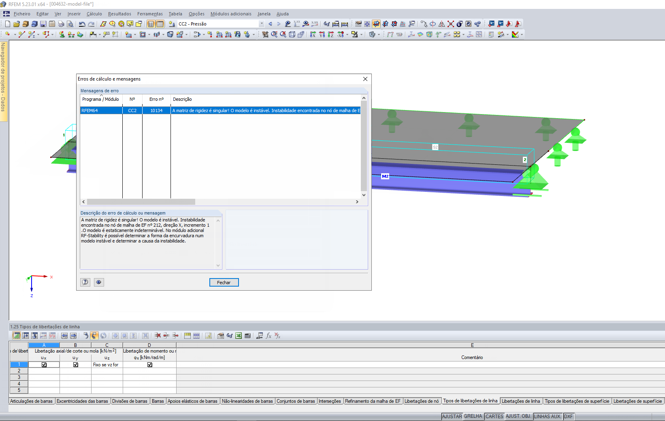Go to next load case arrow
Viewport: 665px width, 421px height.
[x=279, y=24]
